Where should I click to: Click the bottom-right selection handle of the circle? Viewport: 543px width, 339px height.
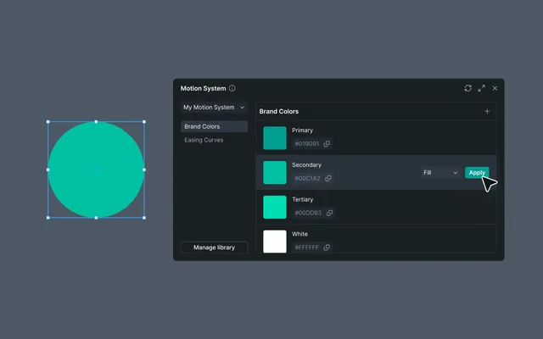pos(144,218)
